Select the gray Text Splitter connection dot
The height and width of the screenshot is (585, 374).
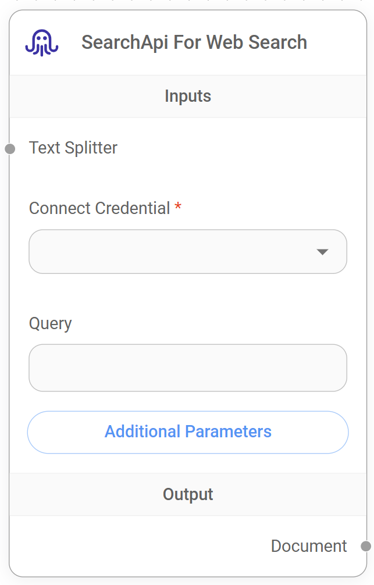[x=10, y=148]
